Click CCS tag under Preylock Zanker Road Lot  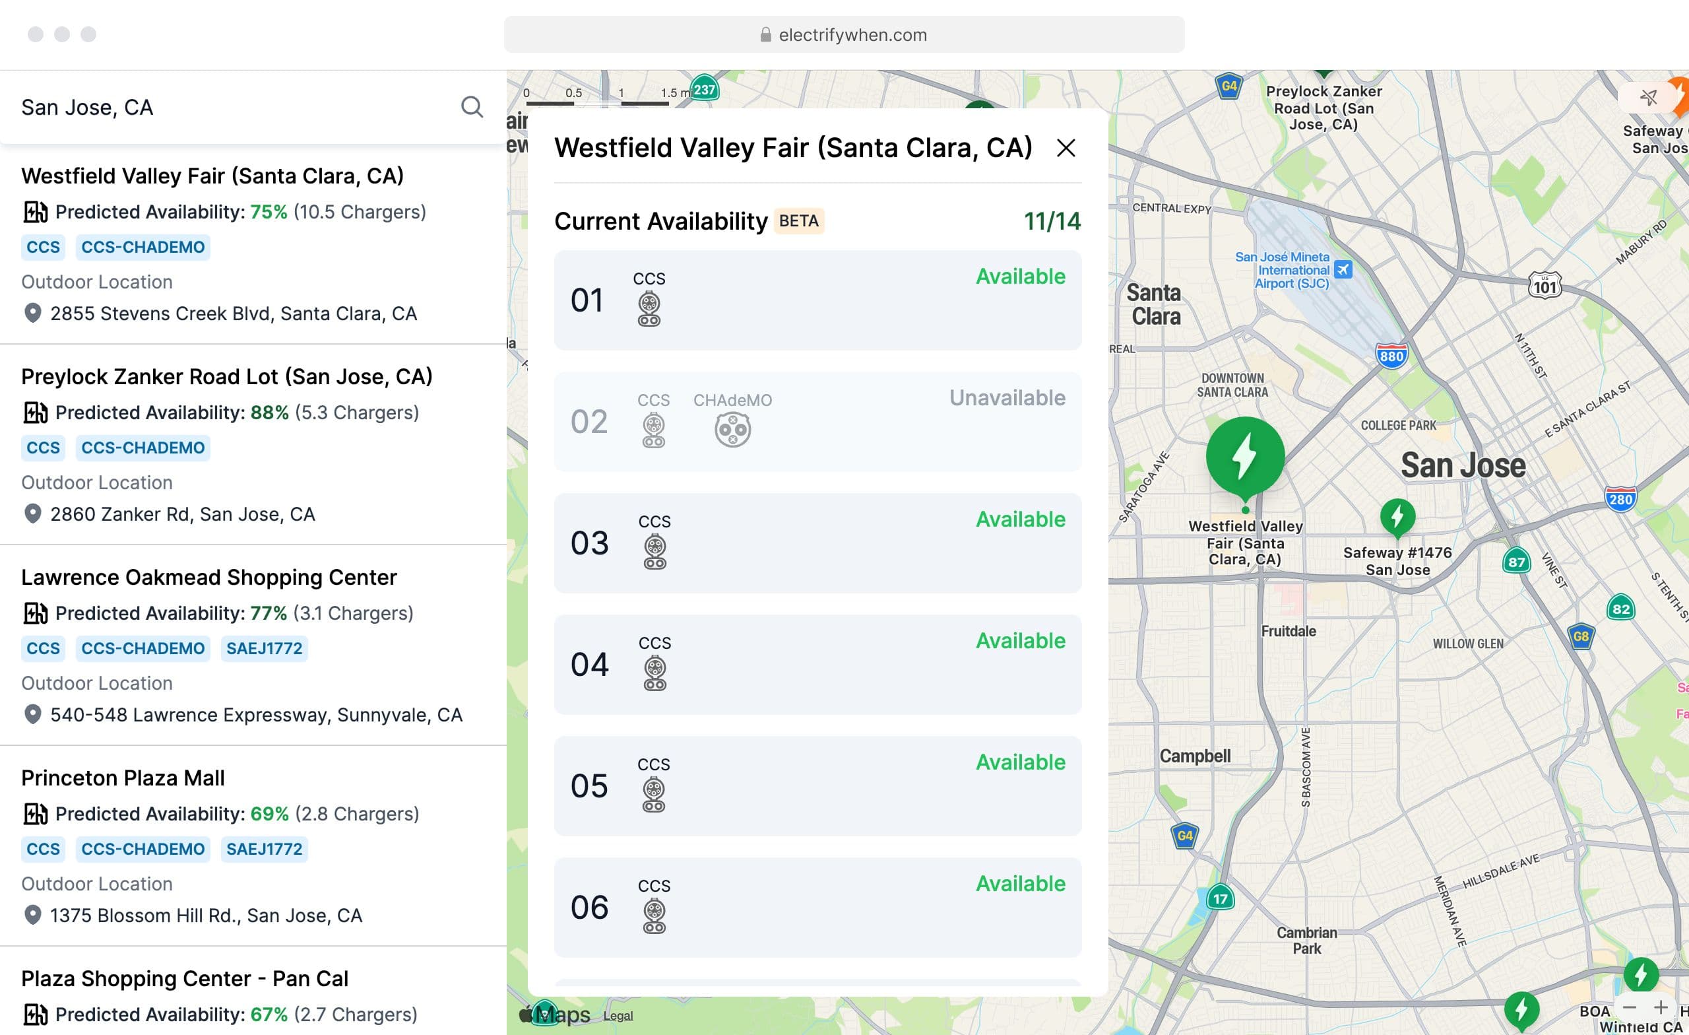(43, 448)
